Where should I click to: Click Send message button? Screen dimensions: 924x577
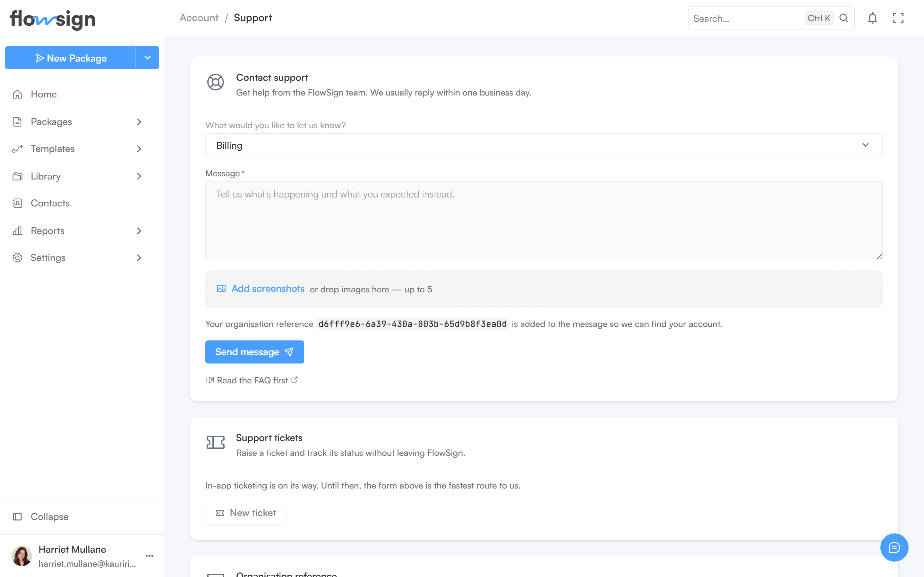255,352
